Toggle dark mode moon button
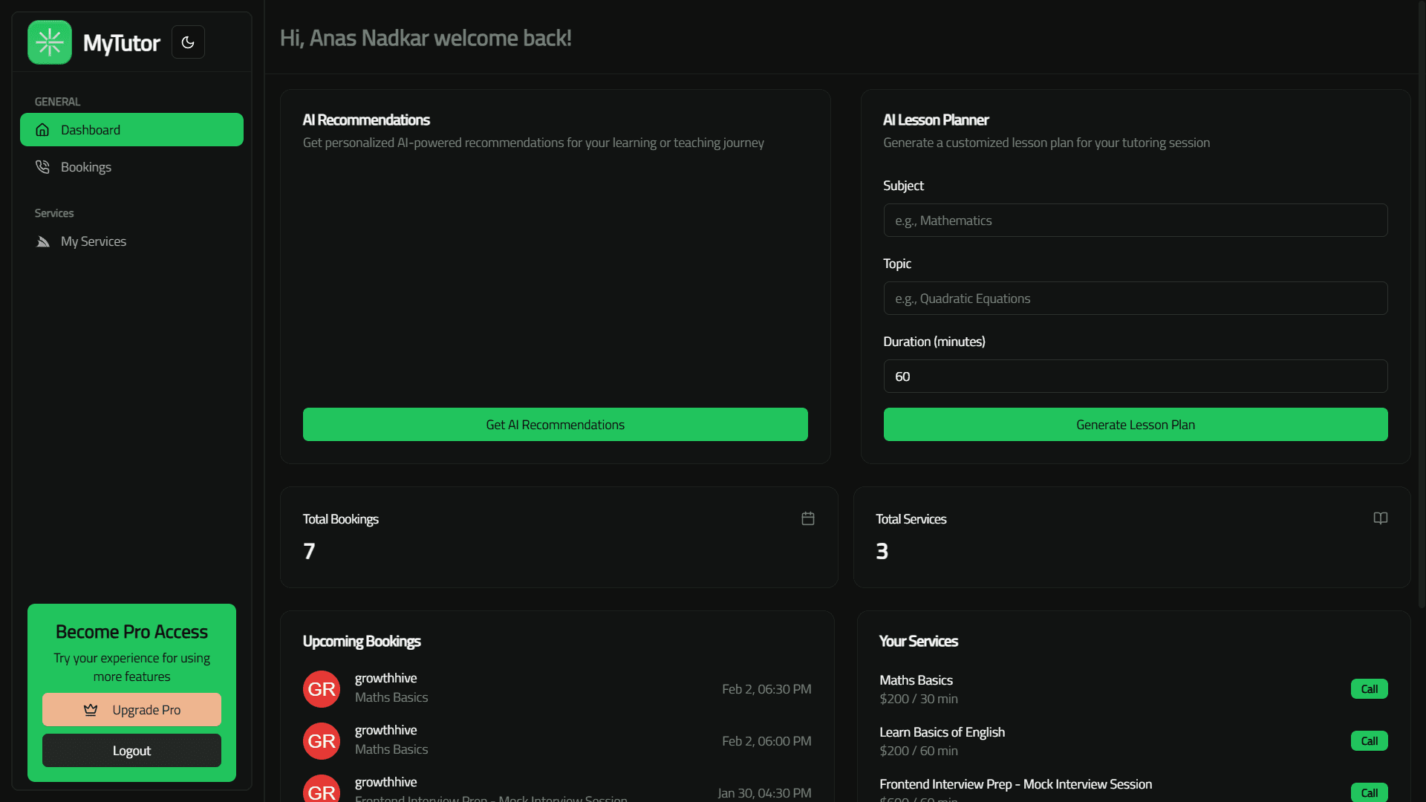 188,42
